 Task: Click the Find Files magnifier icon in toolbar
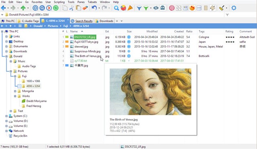(x=116, y=8)
